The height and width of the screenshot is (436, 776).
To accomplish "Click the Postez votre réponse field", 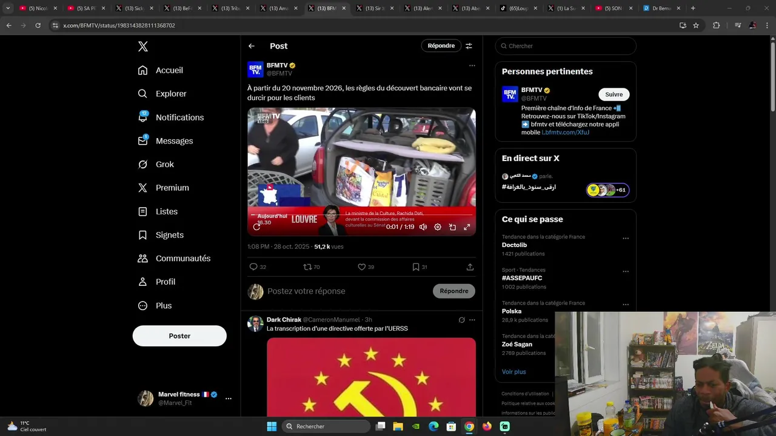I will 346,291.
